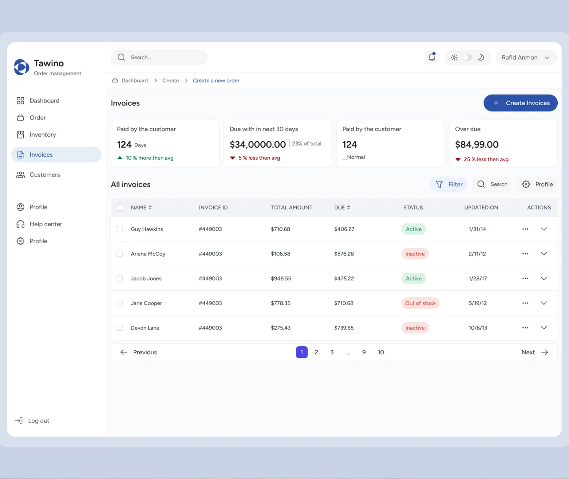Click the Tawino logo icon

tap(22, 67)
